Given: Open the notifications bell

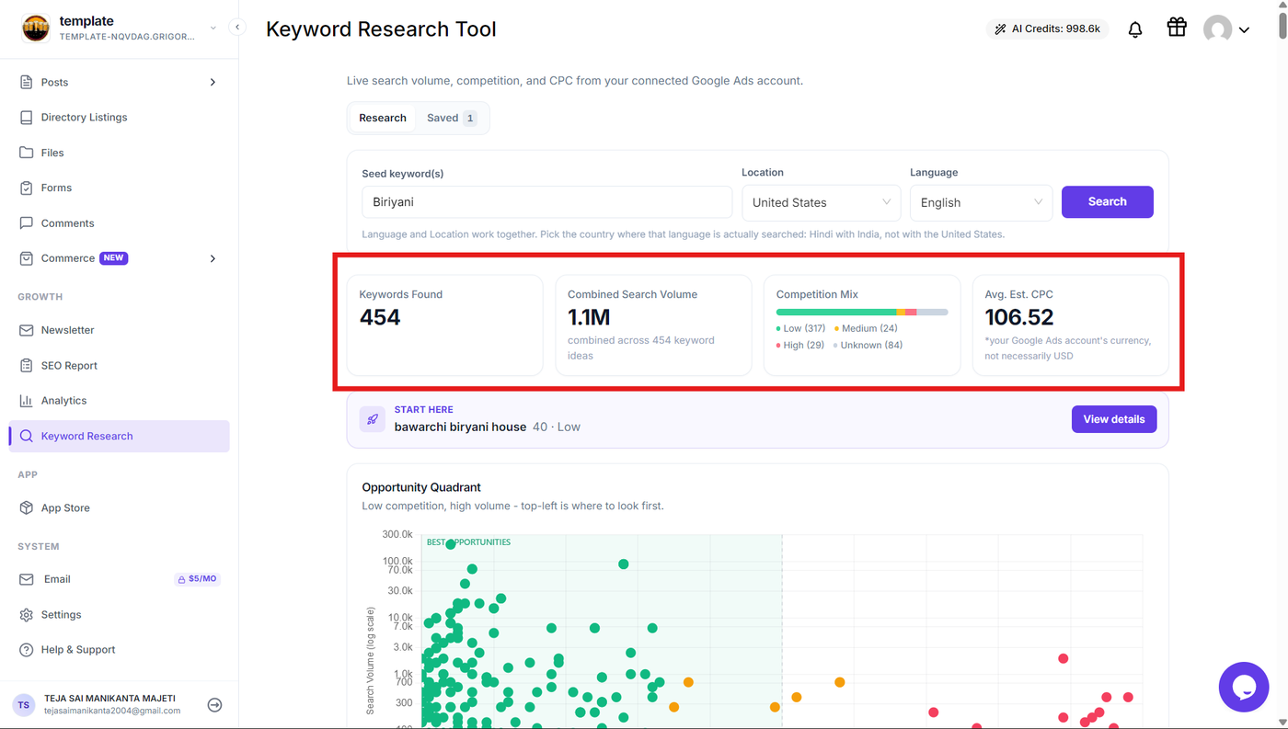Looking at the screenshot, I should click(1135, 29).
